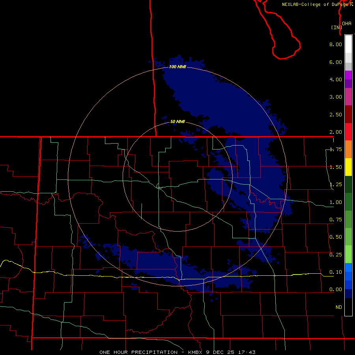The height and width of the screenshot is (355, 355).
Task: Click the bright red swatch above 2.00
Action: coord(348,132)
